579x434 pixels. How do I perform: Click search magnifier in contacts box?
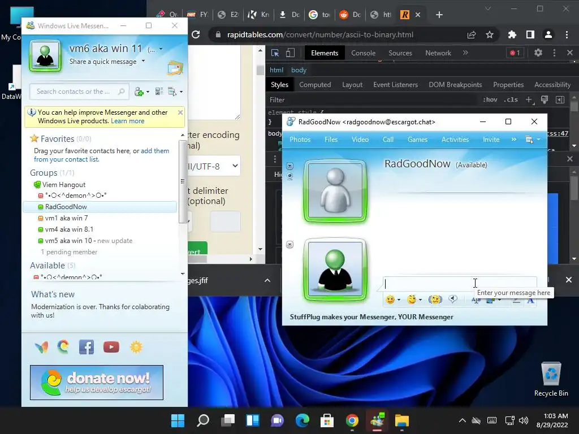pyautogui.click(x=121, y=91)
